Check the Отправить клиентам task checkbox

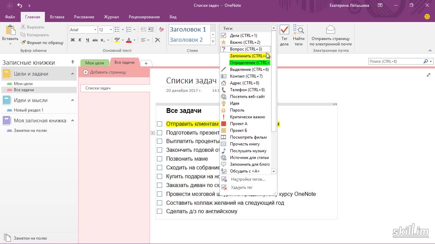coord(159,124)
